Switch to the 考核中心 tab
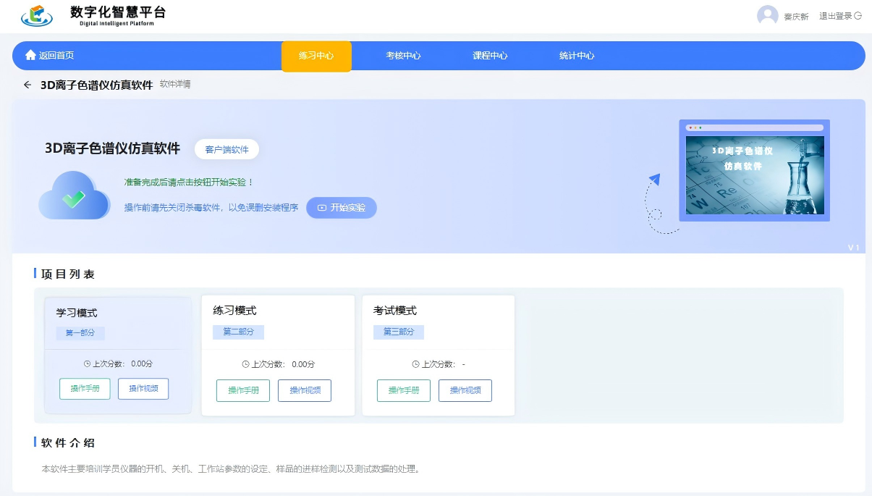The image size is (872, 496). (x=403, y=56)
